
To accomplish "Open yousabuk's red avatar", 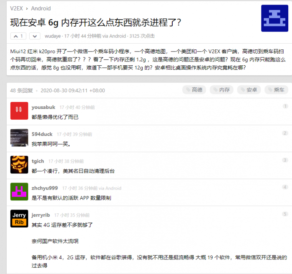I will (19, 111).
